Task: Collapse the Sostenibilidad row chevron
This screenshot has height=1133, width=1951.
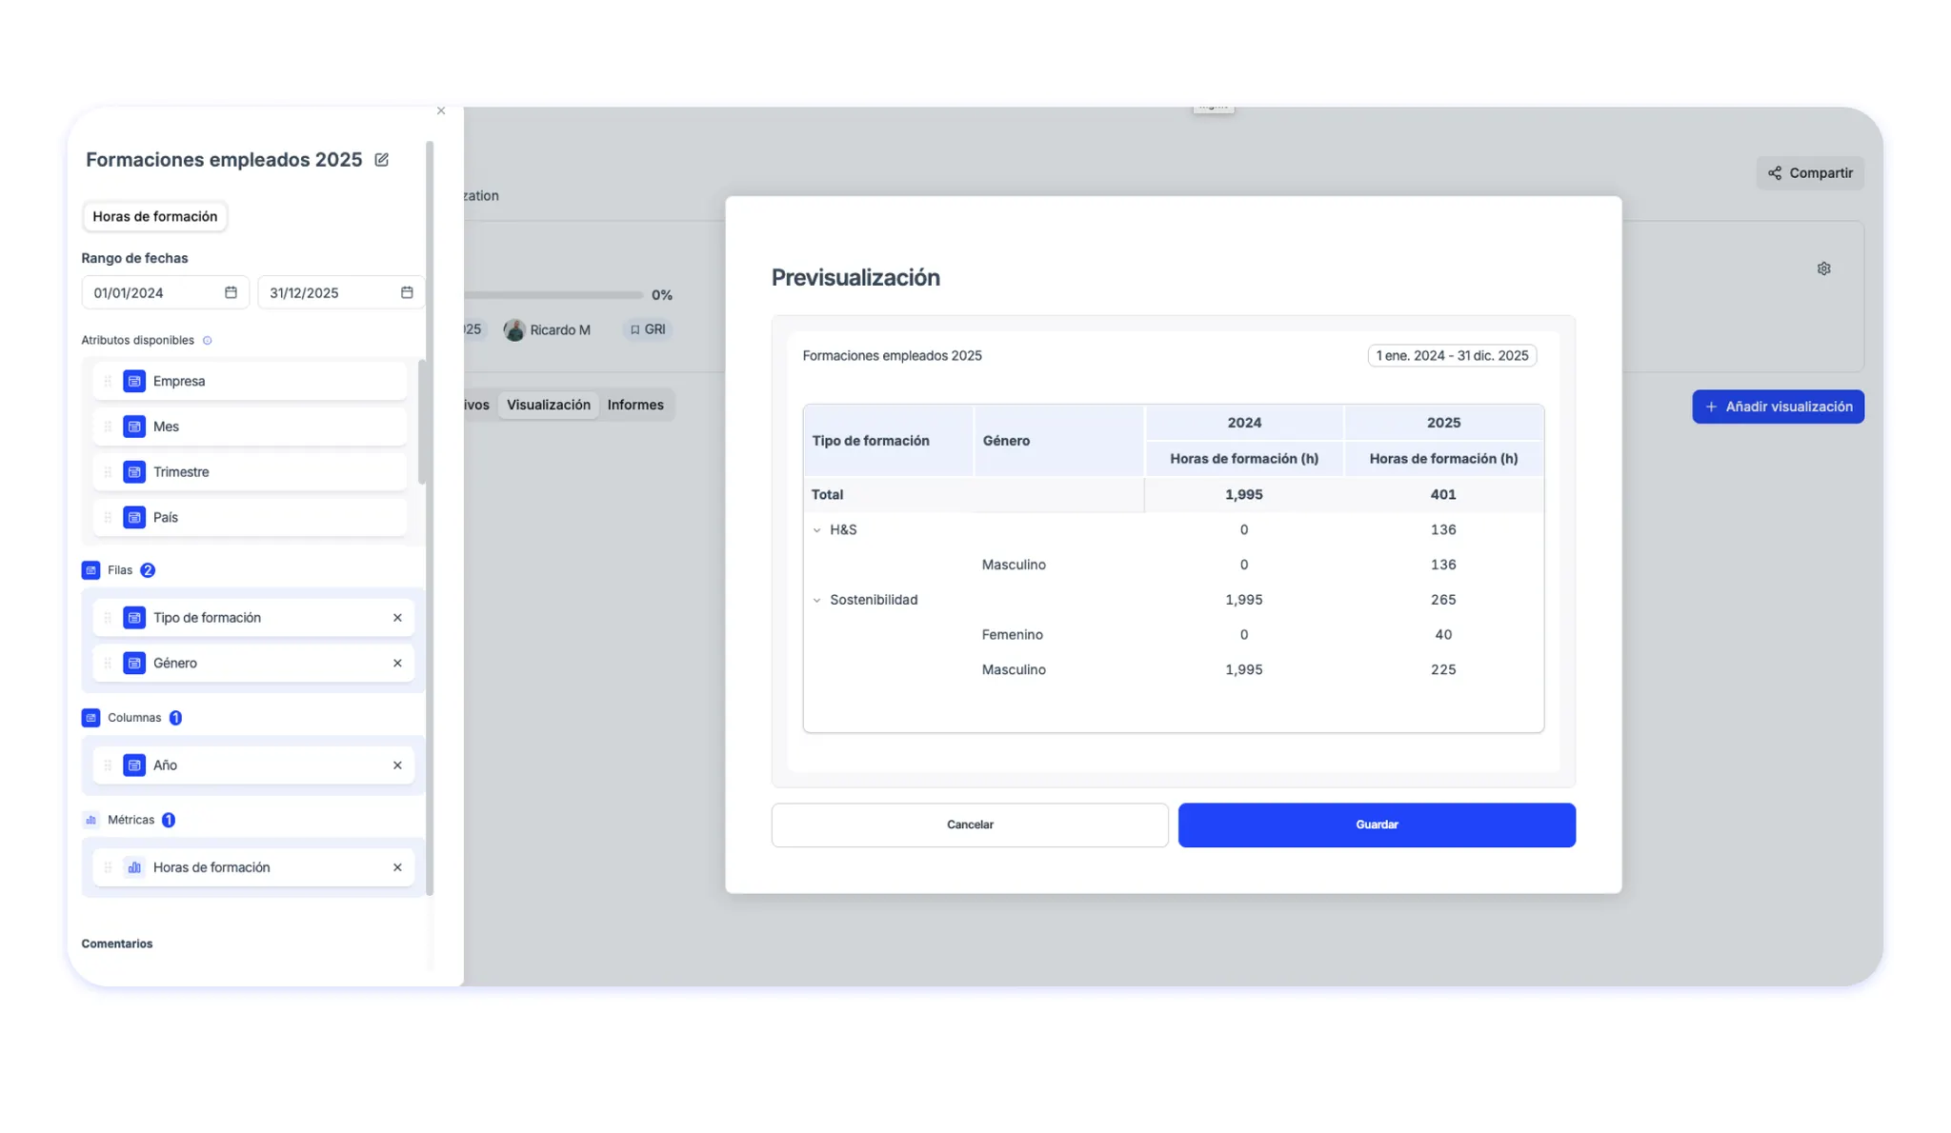Action: coord(816,600)
